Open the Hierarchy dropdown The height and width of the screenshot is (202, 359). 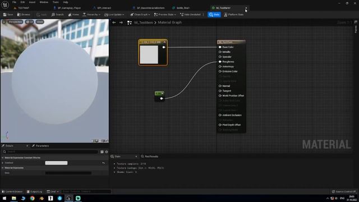click(91, 15)
